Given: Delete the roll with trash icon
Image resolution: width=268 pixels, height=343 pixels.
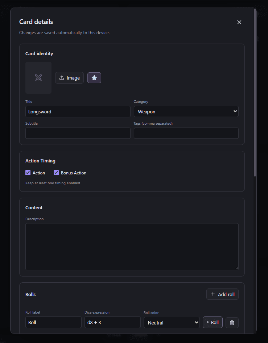Looking at the screenshot, I should click(x=232, y=322).
